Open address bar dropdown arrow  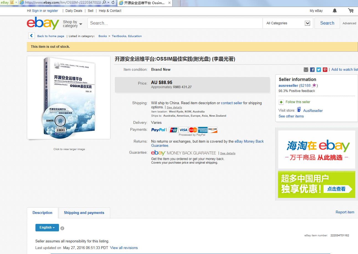tap(108, 2)
